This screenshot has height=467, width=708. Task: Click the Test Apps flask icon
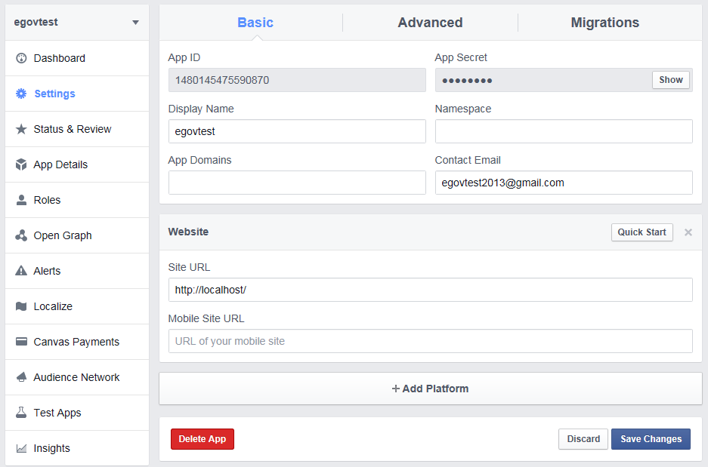coord(21,413)
